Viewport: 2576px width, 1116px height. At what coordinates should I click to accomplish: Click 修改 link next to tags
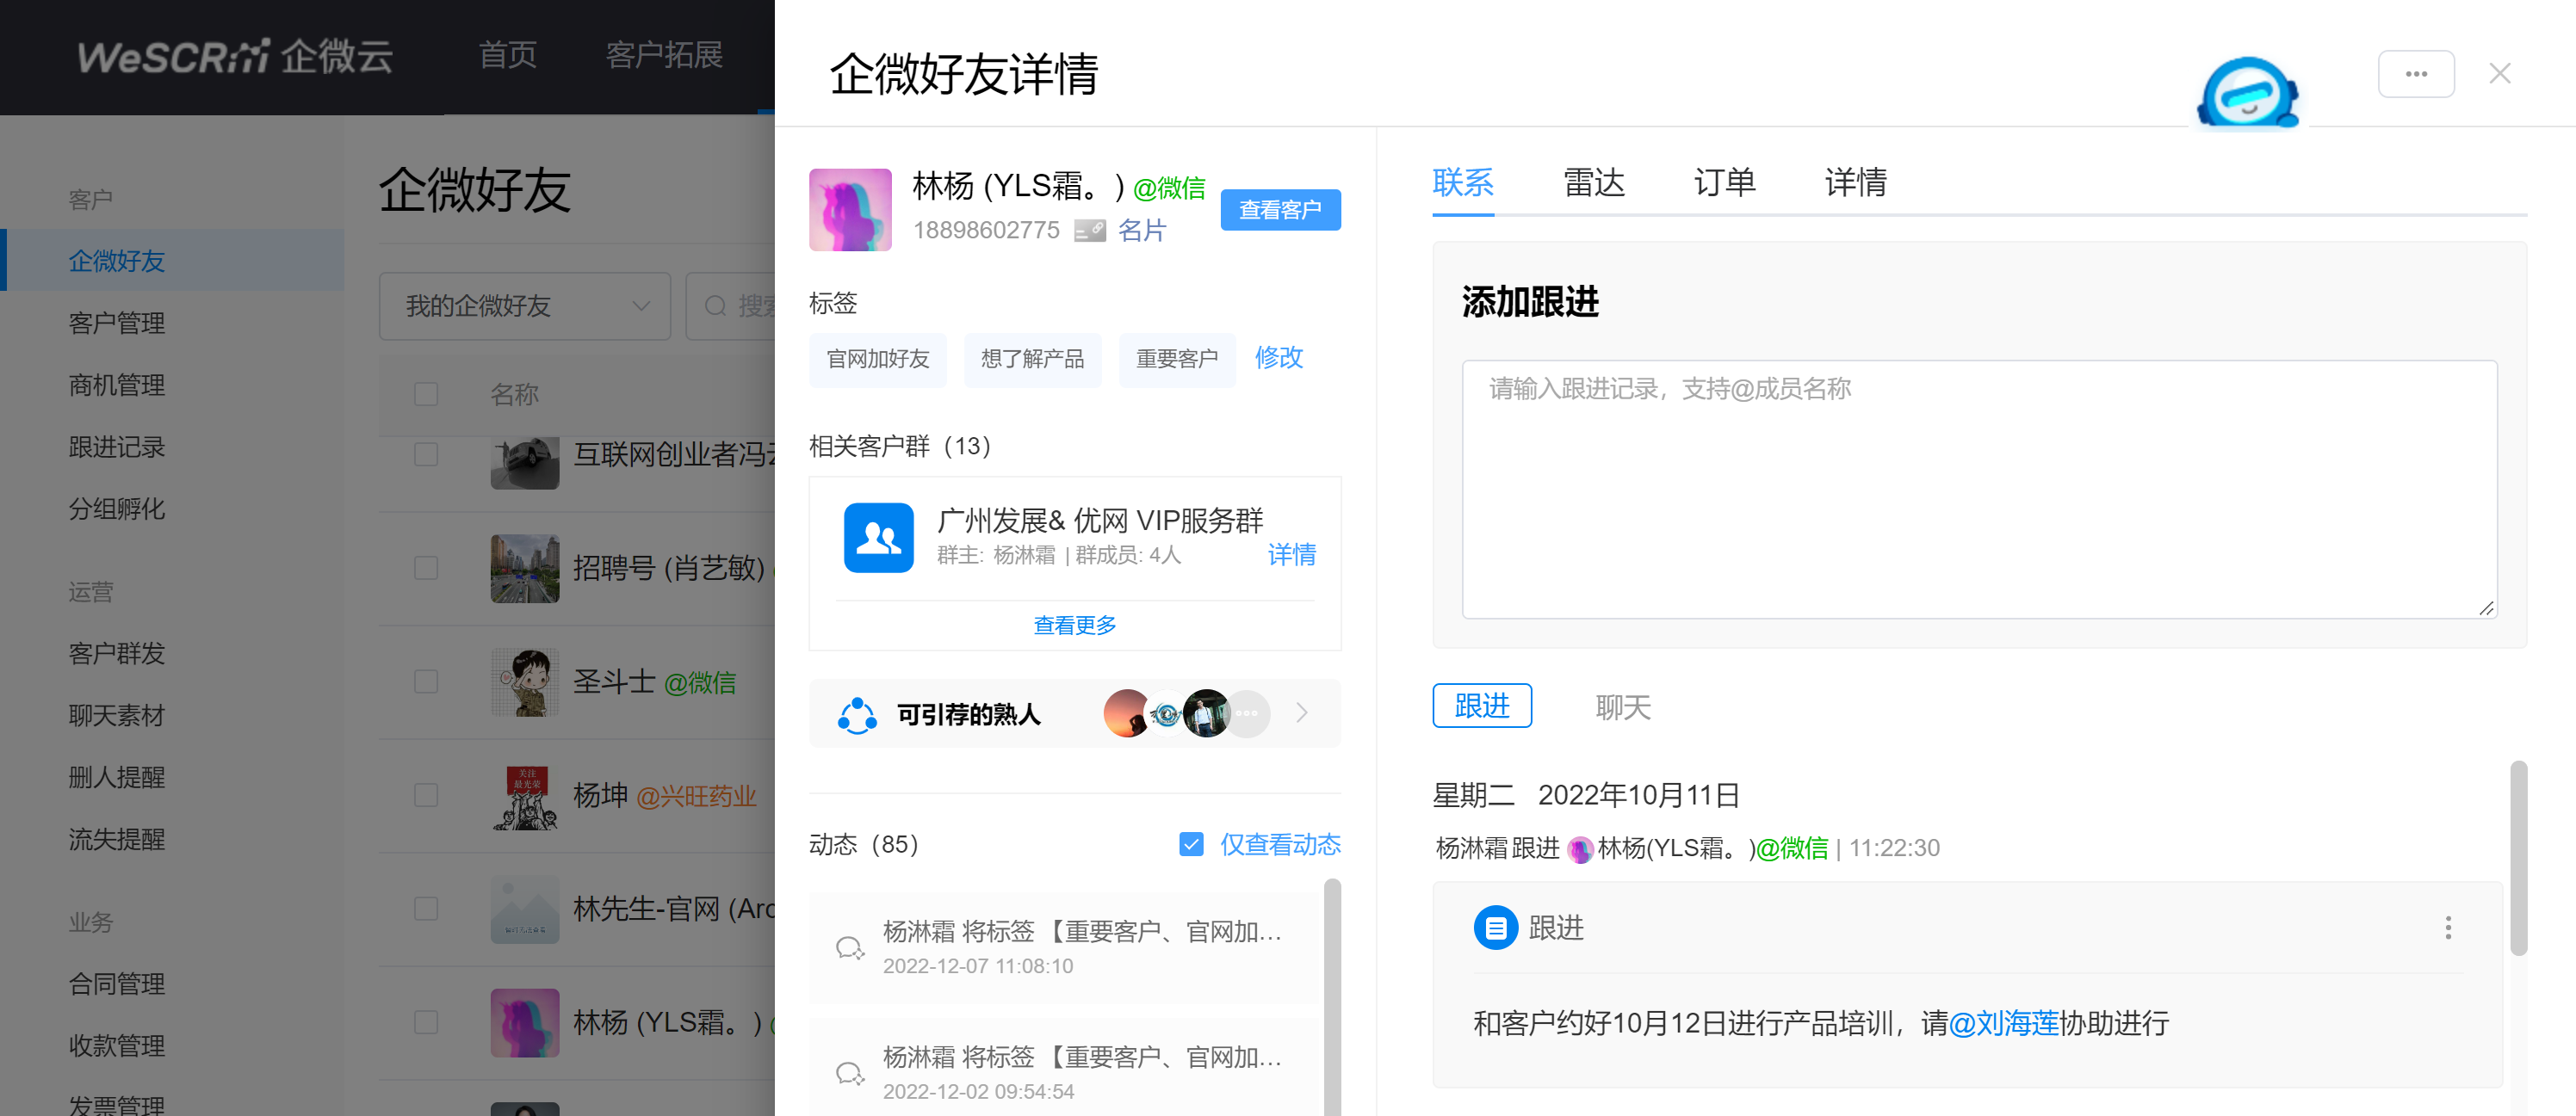point(1278,358)
